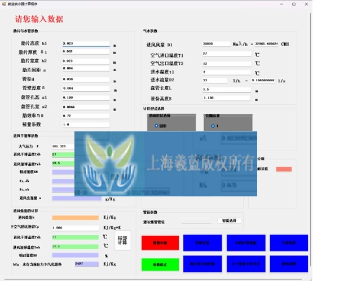Click 进风湿球温度Twb in the 进风干湿球参数 section
The width and height of the screenshot is (344, 281).
click(x=63, y=163)
